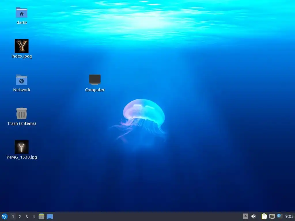Click the 'Computer' label text
This screenshot has width=295, height=221.
click(x=95, y=90)
